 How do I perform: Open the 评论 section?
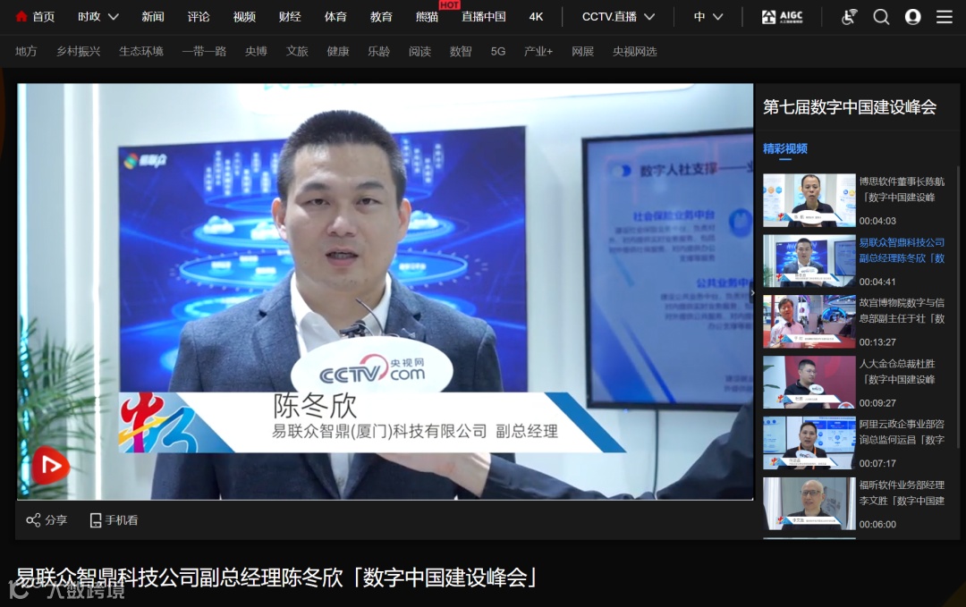click(x=199, y=17)
